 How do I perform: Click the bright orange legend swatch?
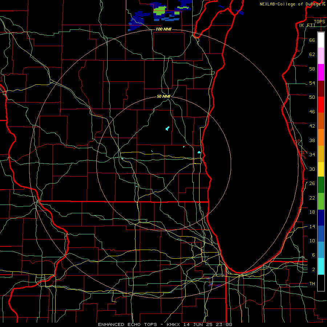click(x=321, y=137)
